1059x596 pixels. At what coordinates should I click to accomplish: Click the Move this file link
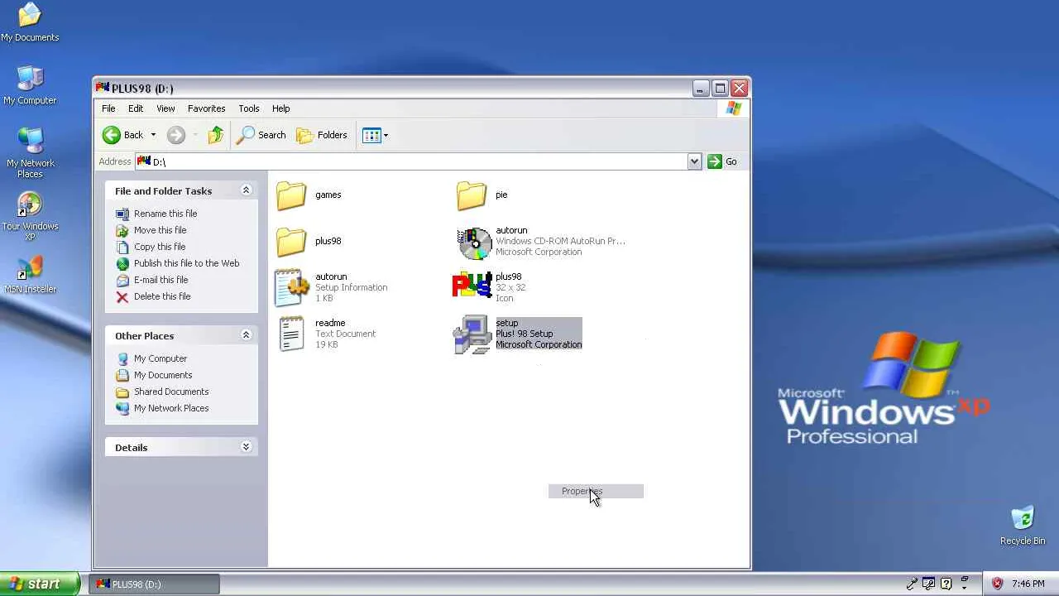(161, 230)
